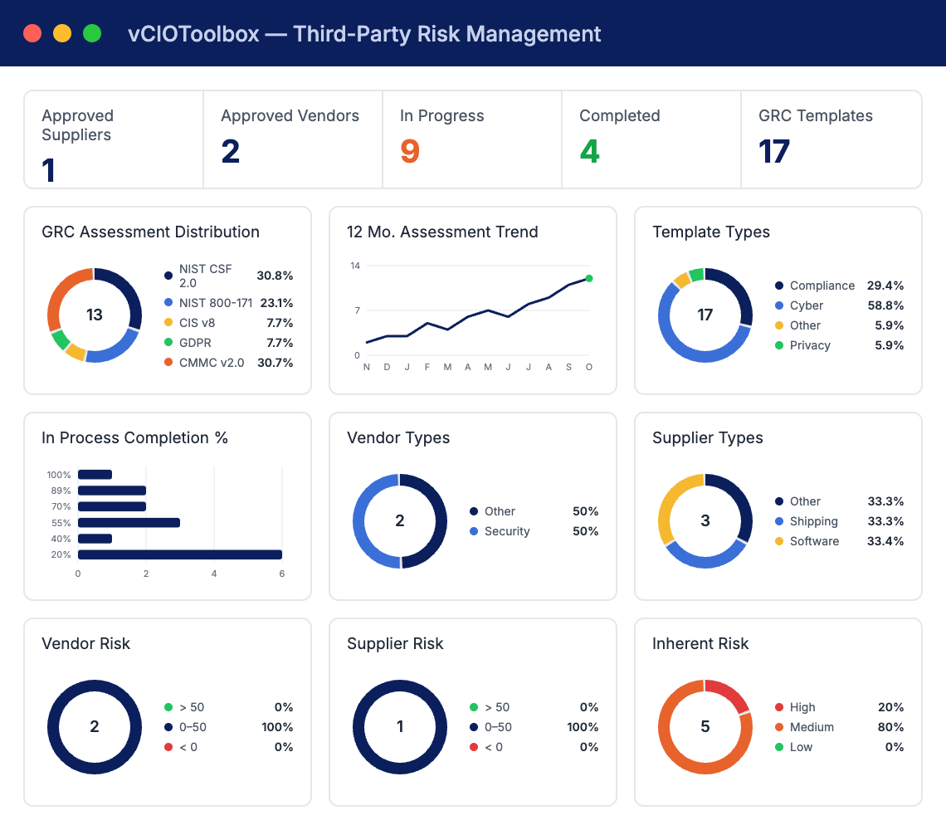Click the green maximize window button

click(92, 33)
